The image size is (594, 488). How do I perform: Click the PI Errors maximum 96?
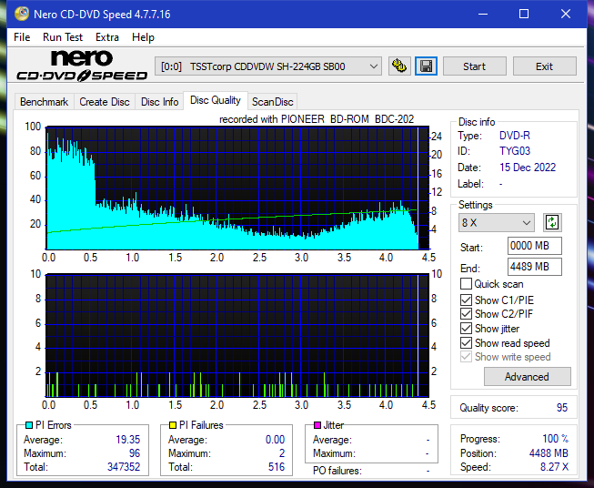pyautogui.click(x=135, y=453)
